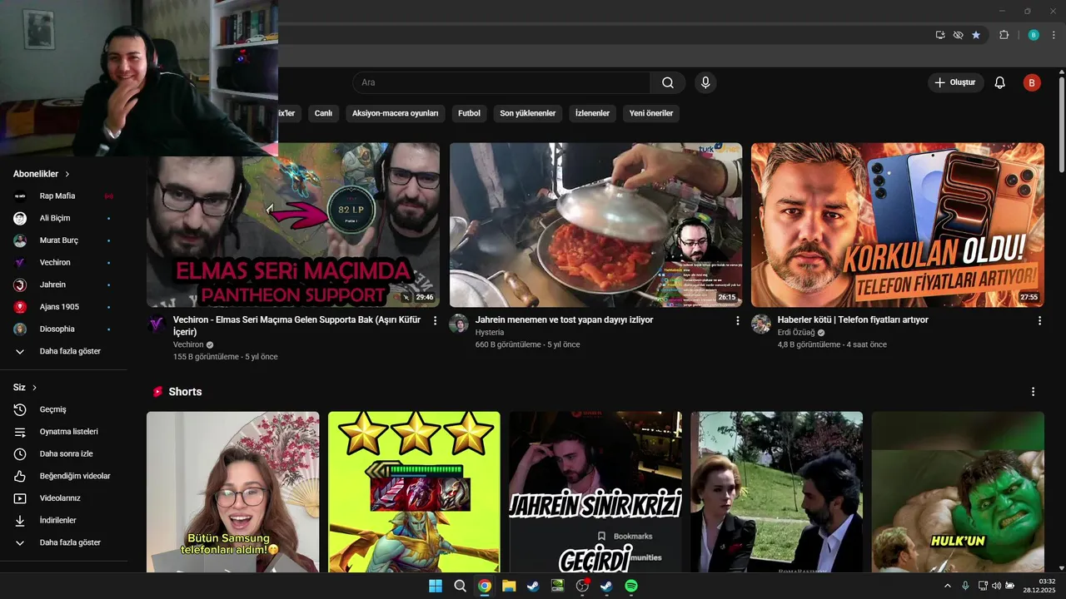Expand the Abonelikler section chevron
The width and height of the screenshot is (1066, 599).
click(x=67, y=174)
